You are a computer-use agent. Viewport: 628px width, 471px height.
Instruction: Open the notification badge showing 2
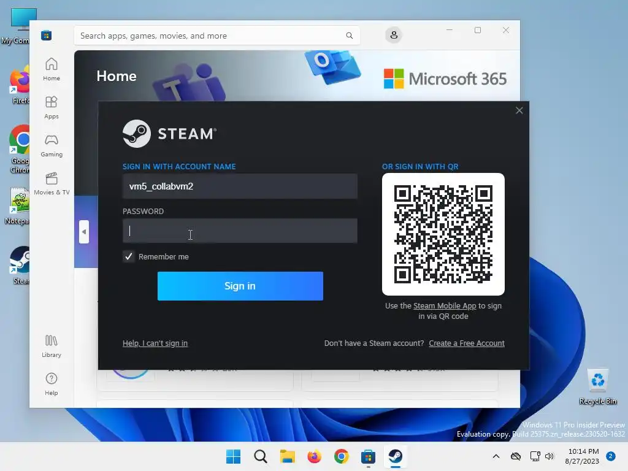pyautogui.click(x=611, y=456)
